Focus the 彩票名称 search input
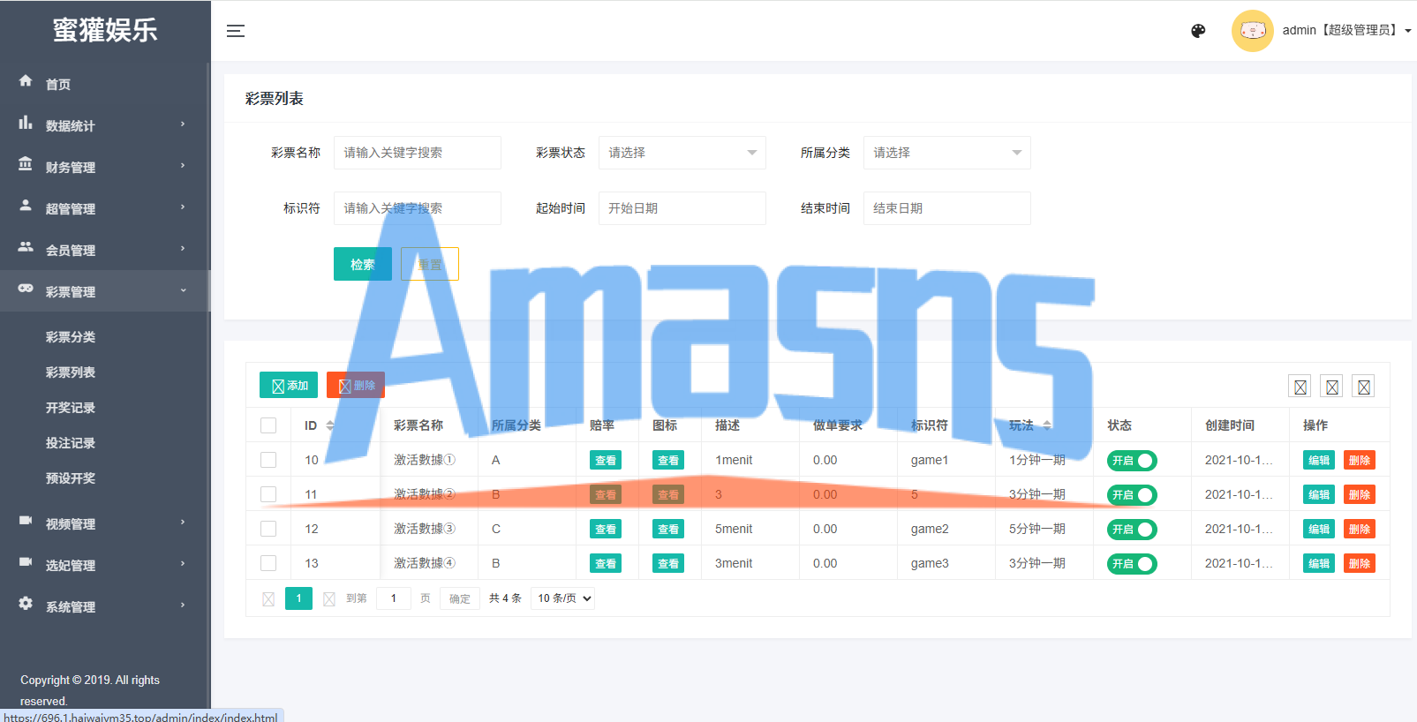 (418, 153)
